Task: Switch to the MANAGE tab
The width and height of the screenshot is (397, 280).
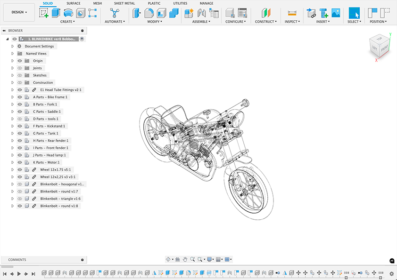Action: (207, 3)
